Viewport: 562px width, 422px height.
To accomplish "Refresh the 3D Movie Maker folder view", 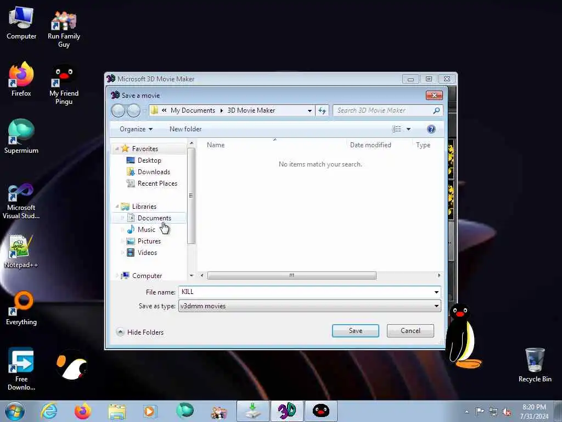I will [322, 110].
